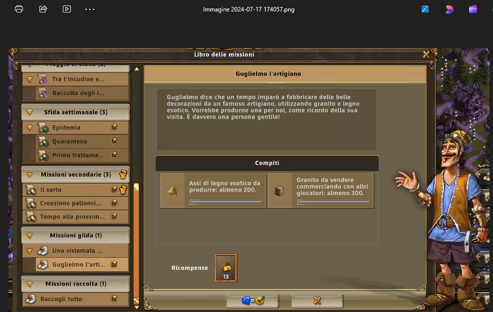Click the chest icon on Raccogli tutto row
Viewport: 493px width, 312px height.
tap(114, 299)
